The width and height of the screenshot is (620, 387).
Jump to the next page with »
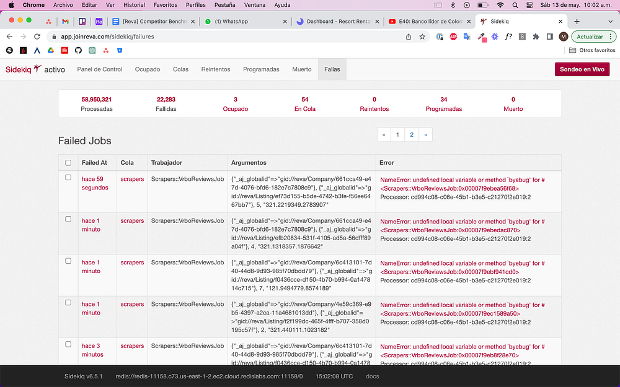425,134
